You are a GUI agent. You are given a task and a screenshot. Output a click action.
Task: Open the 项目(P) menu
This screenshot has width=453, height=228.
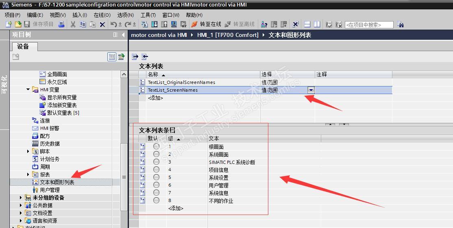pyautogui.click(x=13, y=15)
